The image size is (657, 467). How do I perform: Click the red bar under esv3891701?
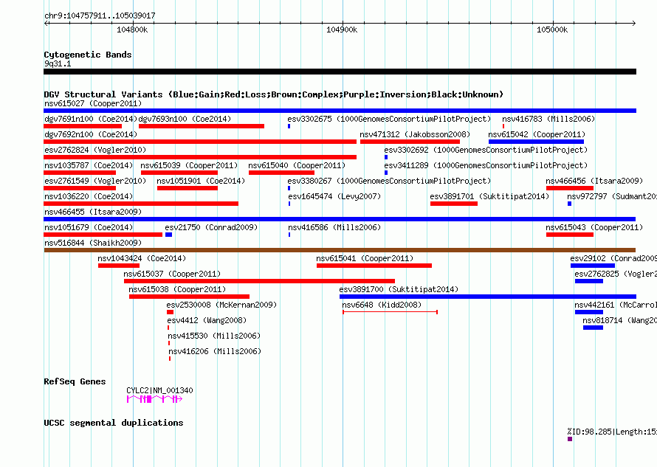(x=454, y=204)
